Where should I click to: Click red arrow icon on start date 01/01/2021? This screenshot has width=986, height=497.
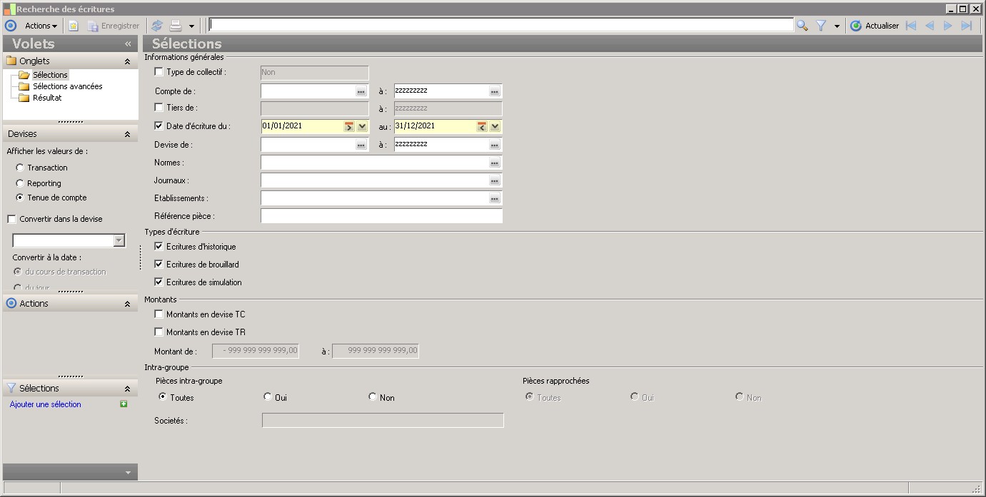click(349, 126)
